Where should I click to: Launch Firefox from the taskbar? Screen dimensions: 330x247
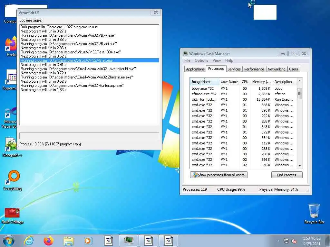coord(48,241)
